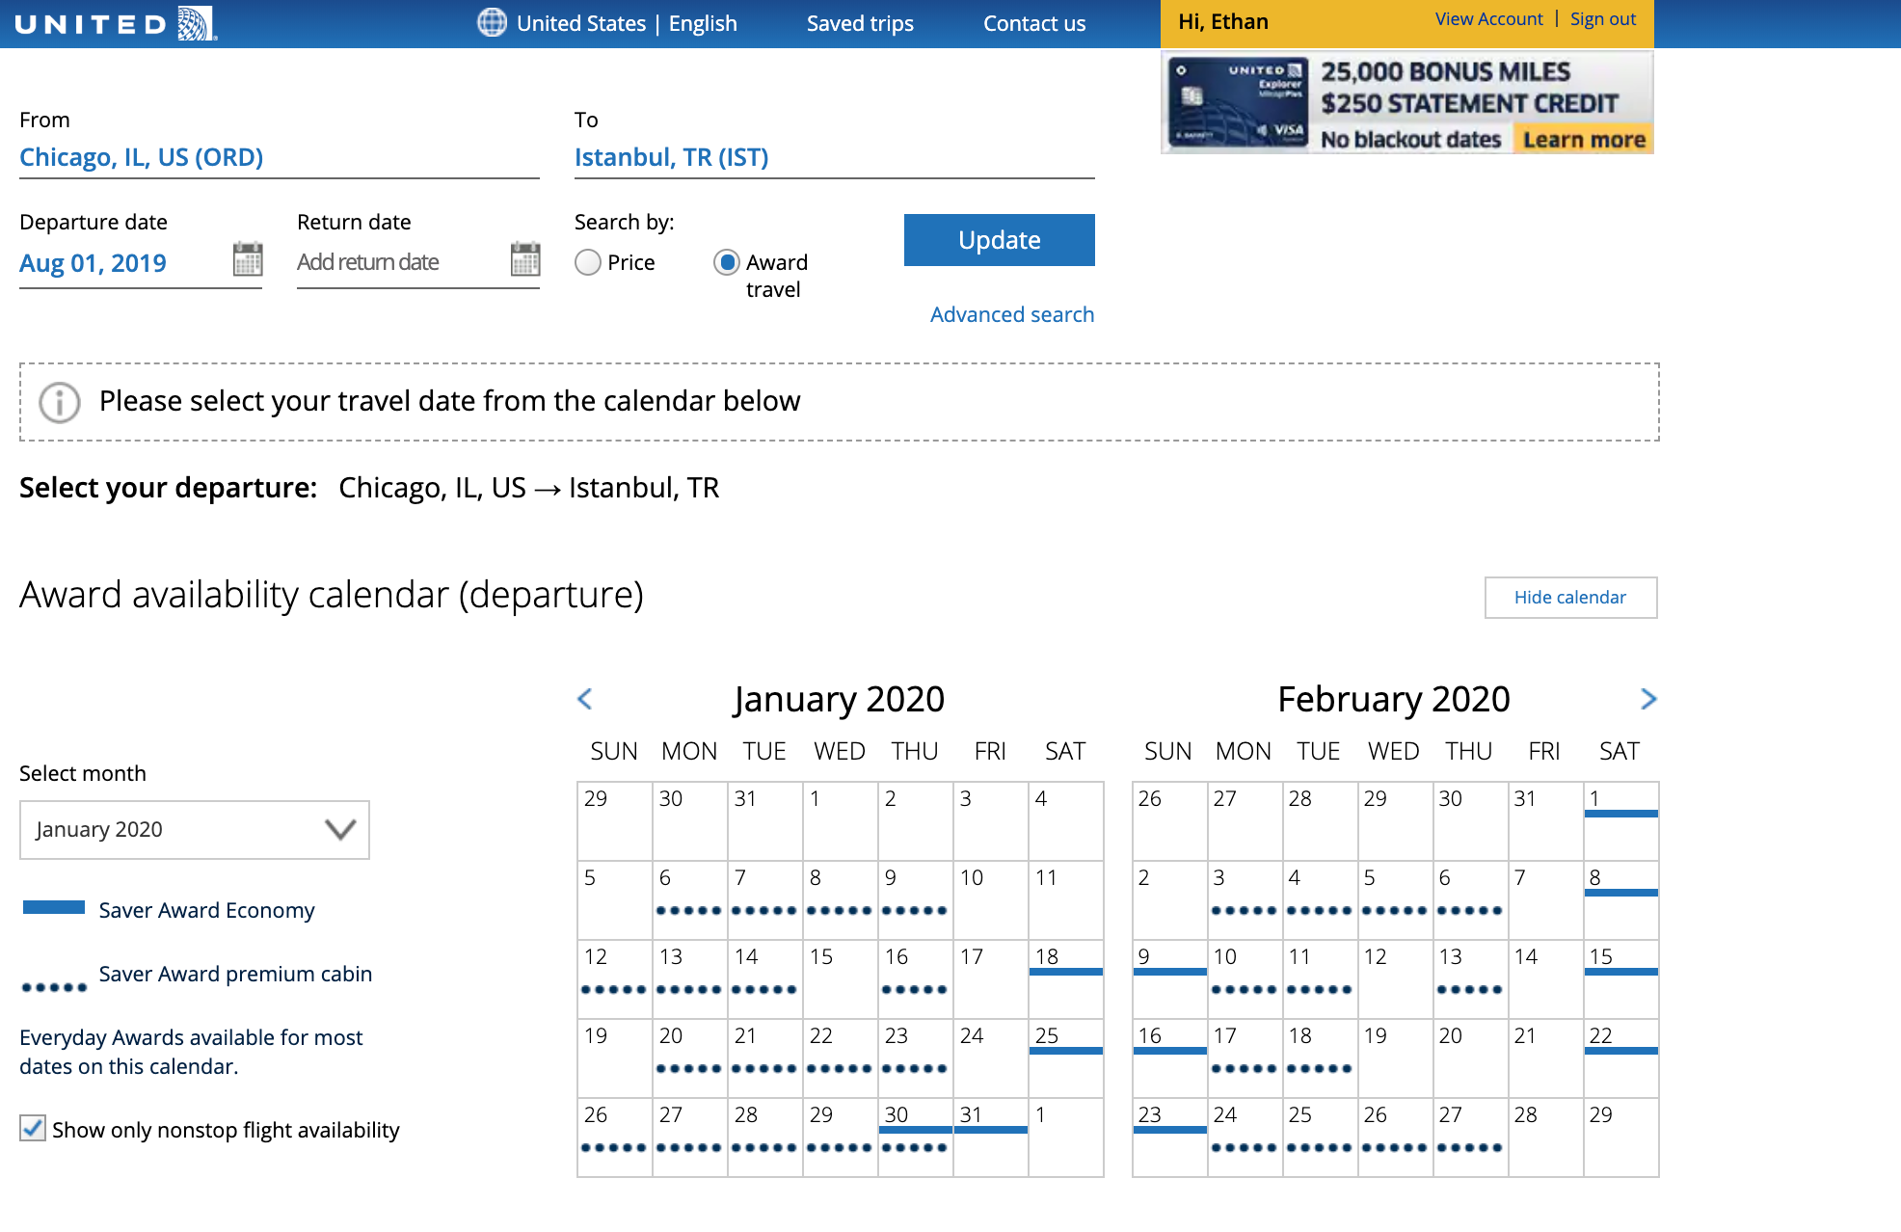Click the globe language icon
The width and height of the screenshot is (1901, 1232).
[x=492, y=22]
